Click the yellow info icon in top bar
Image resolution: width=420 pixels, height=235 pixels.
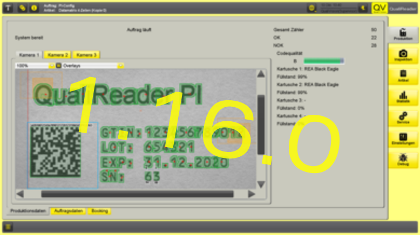tap(34, 8)
